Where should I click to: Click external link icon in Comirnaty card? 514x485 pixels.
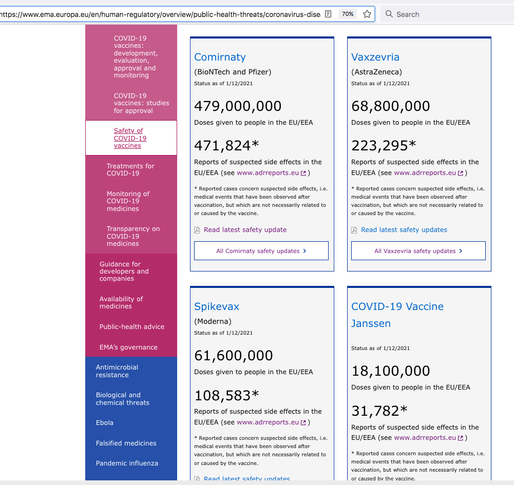303,173
